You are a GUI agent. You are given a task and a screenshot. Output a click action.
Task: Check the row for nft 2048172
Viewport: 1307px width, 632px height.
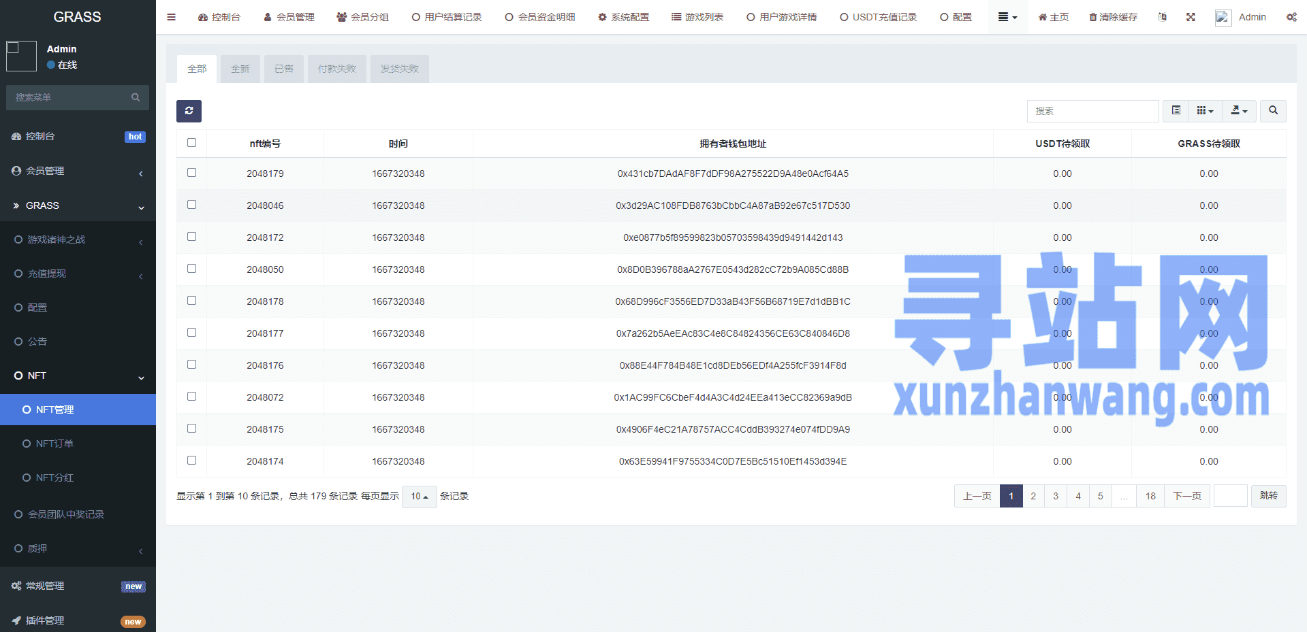(191, 237)
